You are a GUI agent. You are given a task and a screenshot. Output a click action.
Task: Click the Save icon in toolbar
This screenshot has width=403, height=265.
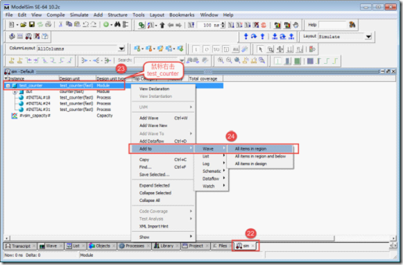32,25
